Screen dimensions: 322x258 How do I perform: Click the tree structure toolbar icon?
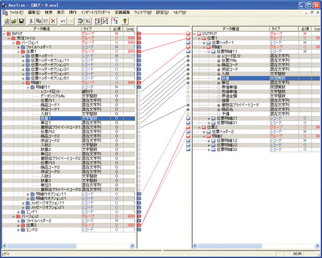coord(115,21)
